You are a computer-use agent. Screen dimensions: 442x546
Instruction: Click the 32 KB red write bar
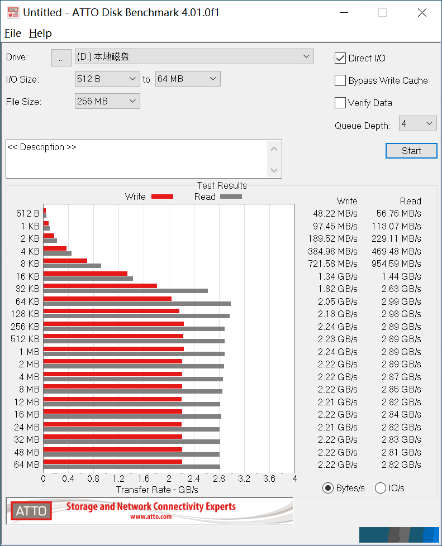coord(100,286)
